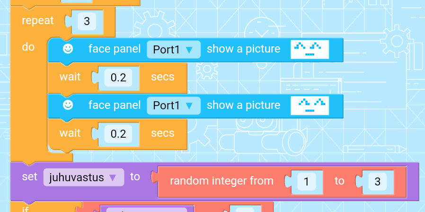Open Port1 dropdown in first face panel block
This screenshot has height=212, width=425.
pos(174,49)
